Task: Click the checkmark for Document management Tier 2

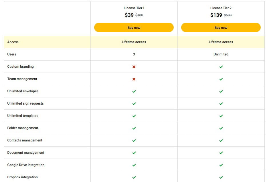Action: [221, 153]
